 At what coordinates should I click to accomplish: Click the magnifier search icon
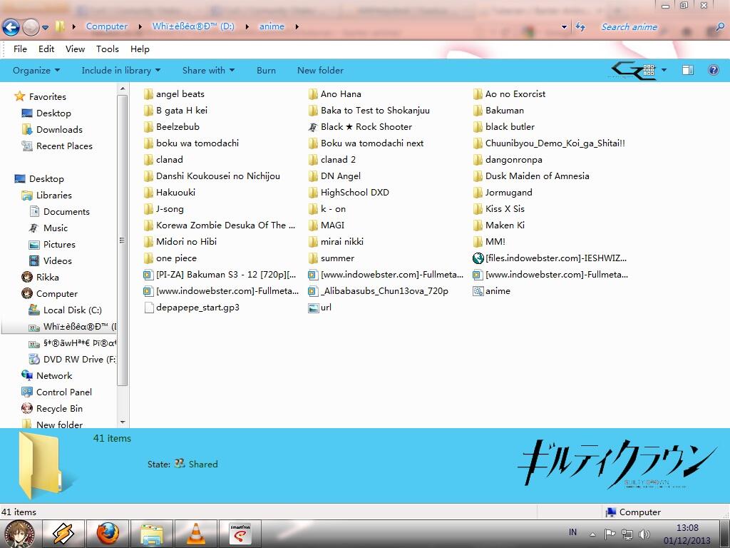720,26
